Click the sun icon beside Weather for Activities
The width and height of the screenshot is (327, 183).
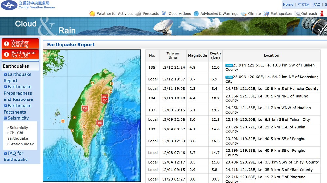coord(92,14)
